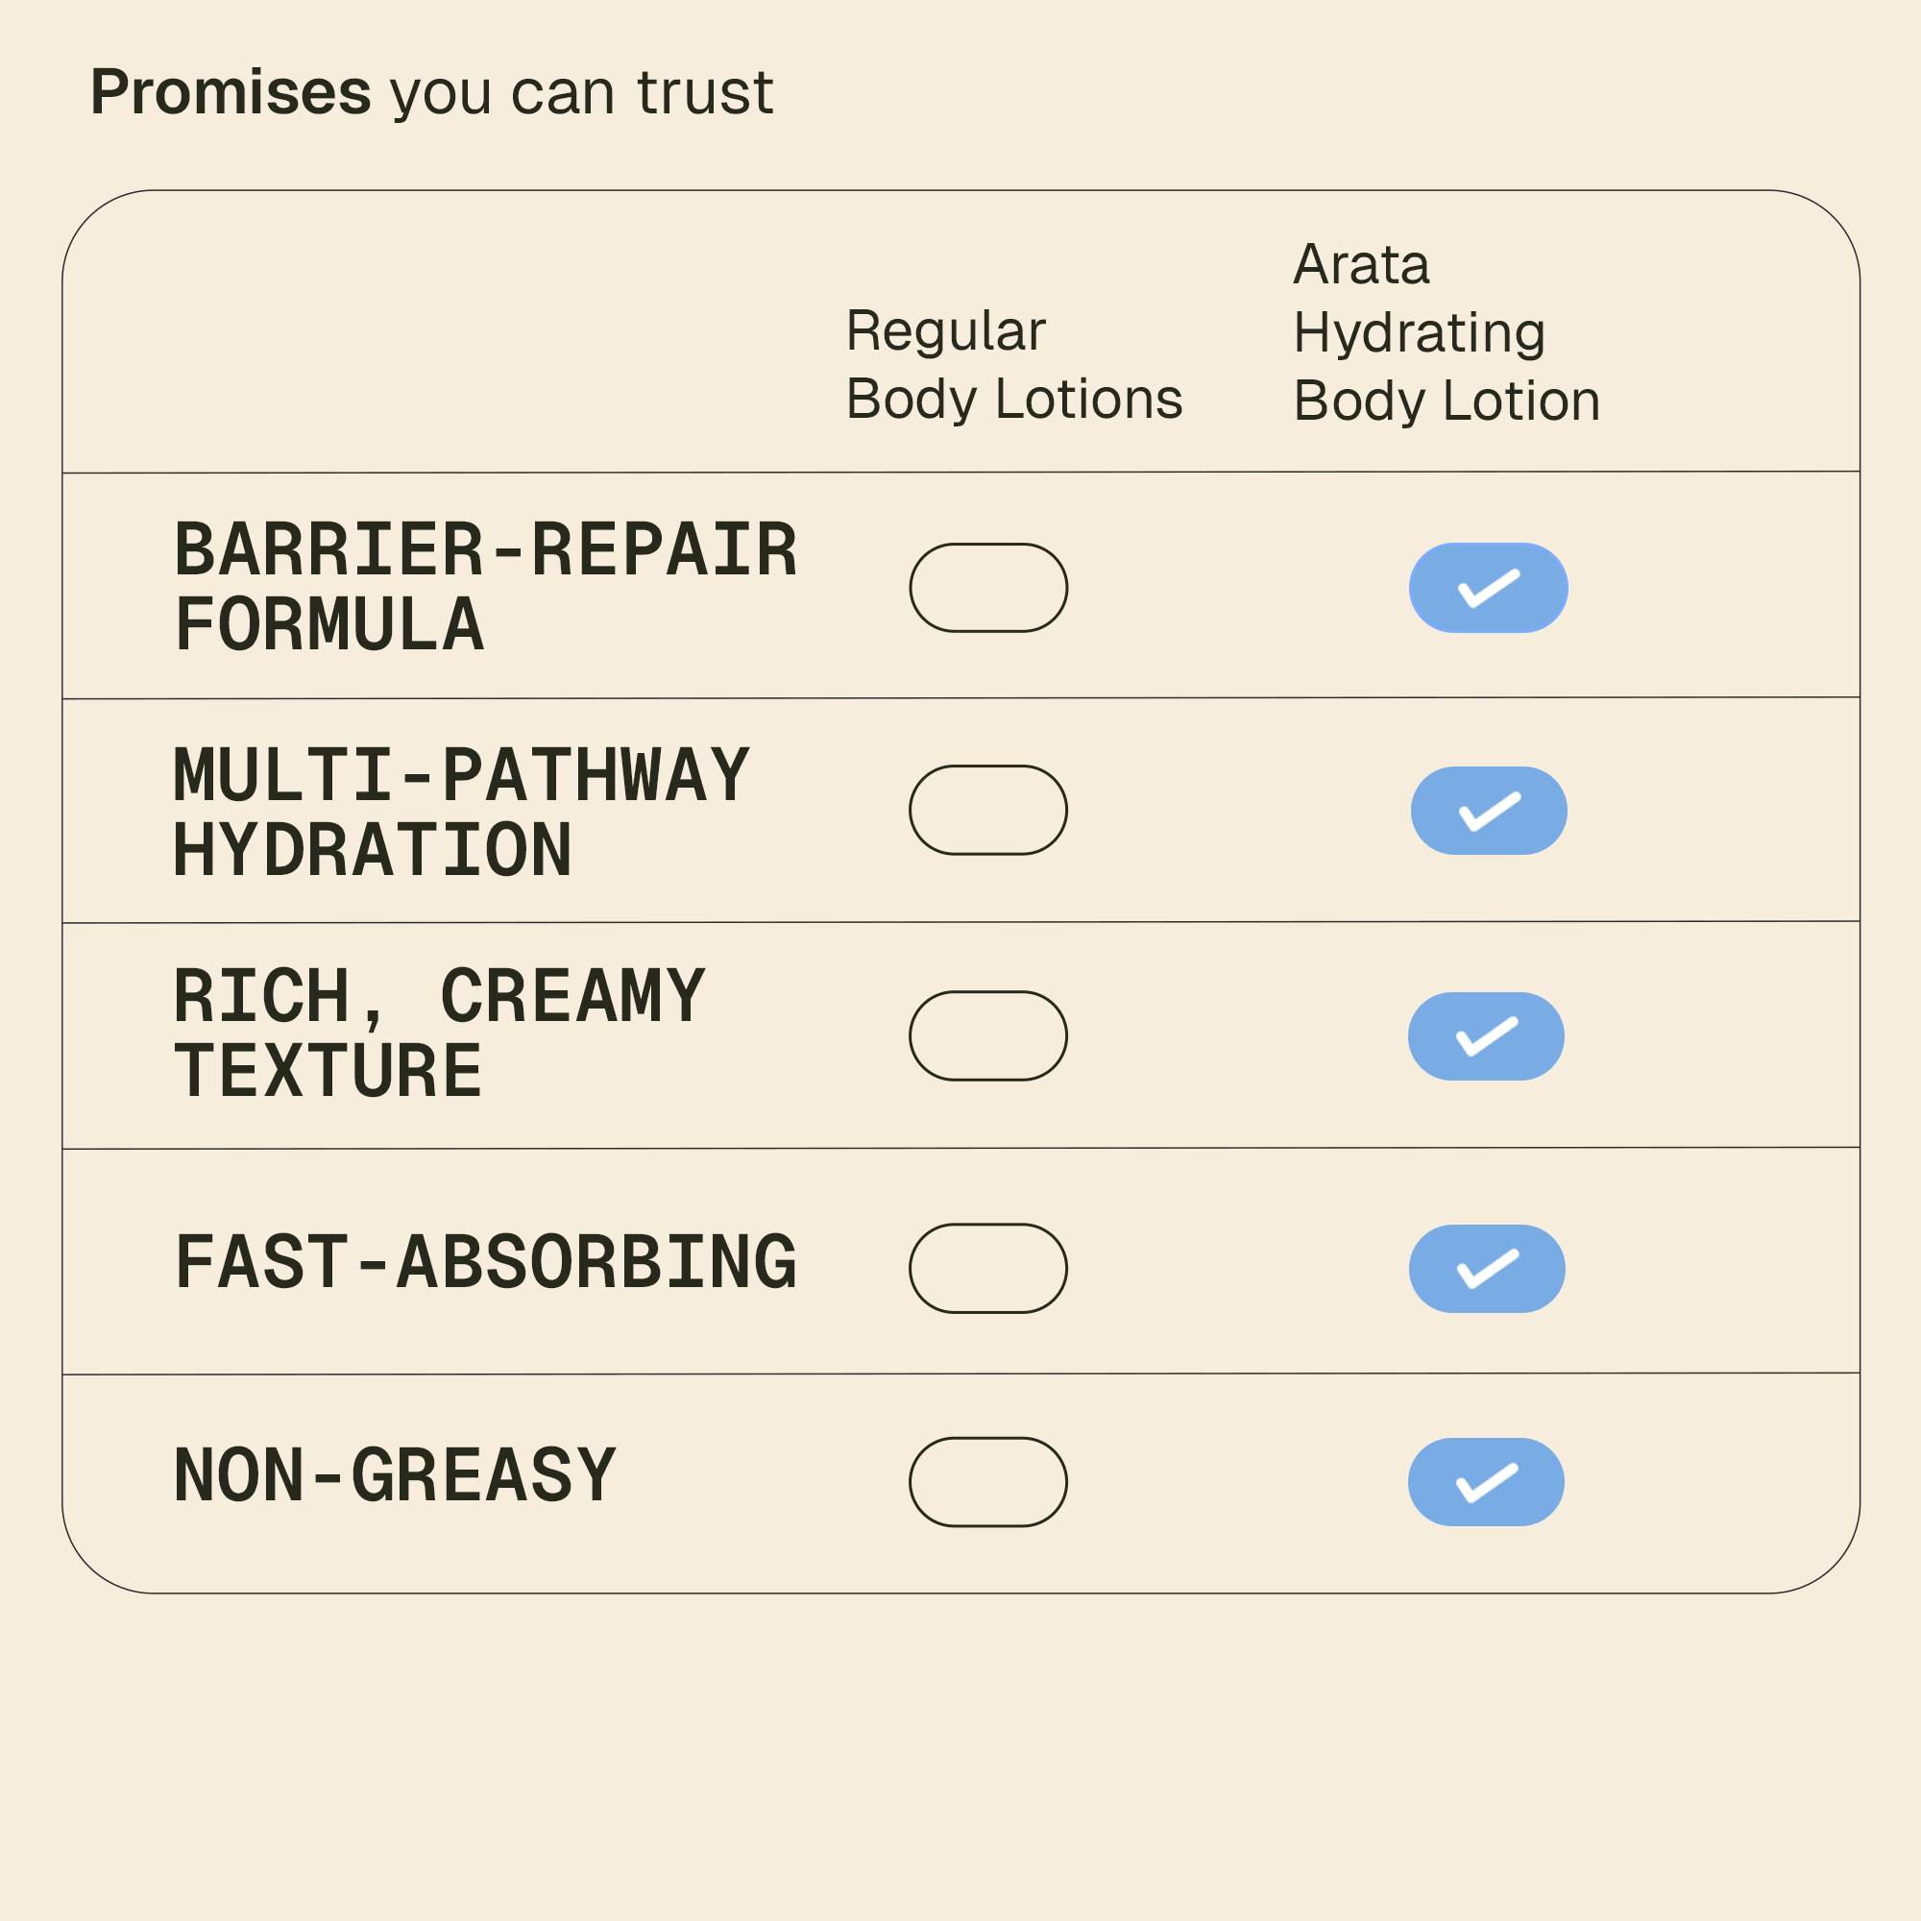Screen dimensions: 1921x1921
Task: Click the blue checkmark for Rich, Creamy Texture
Action: coord(1487,1036)
